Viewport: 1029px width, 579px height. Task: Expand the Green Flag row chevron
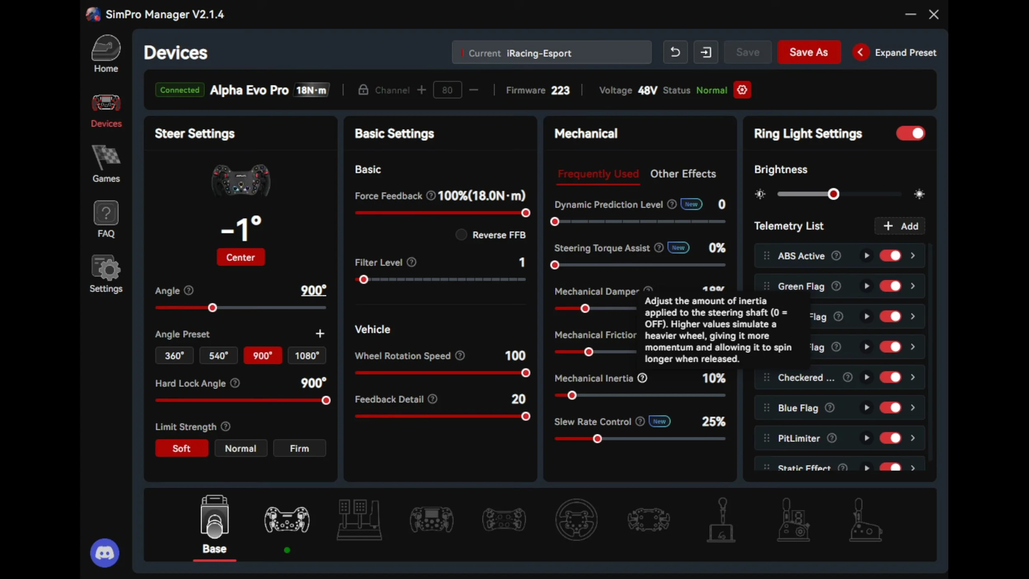[913, 286]
